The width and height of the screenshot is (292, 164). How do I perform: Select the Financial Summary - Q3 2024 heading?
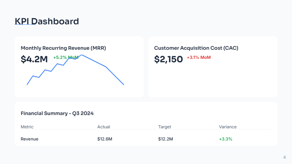[57, 113]
